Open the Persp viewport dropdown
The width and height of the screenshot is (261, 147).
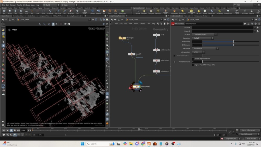coord(92,28)
